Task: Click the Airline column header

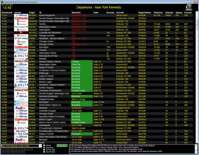Action: tap(18, 13)
